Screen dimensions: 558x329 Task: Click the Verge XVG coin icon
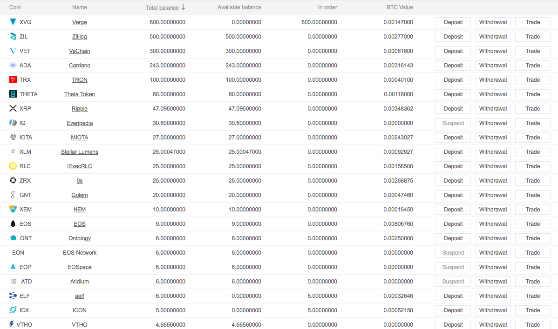tap(13, 22)
